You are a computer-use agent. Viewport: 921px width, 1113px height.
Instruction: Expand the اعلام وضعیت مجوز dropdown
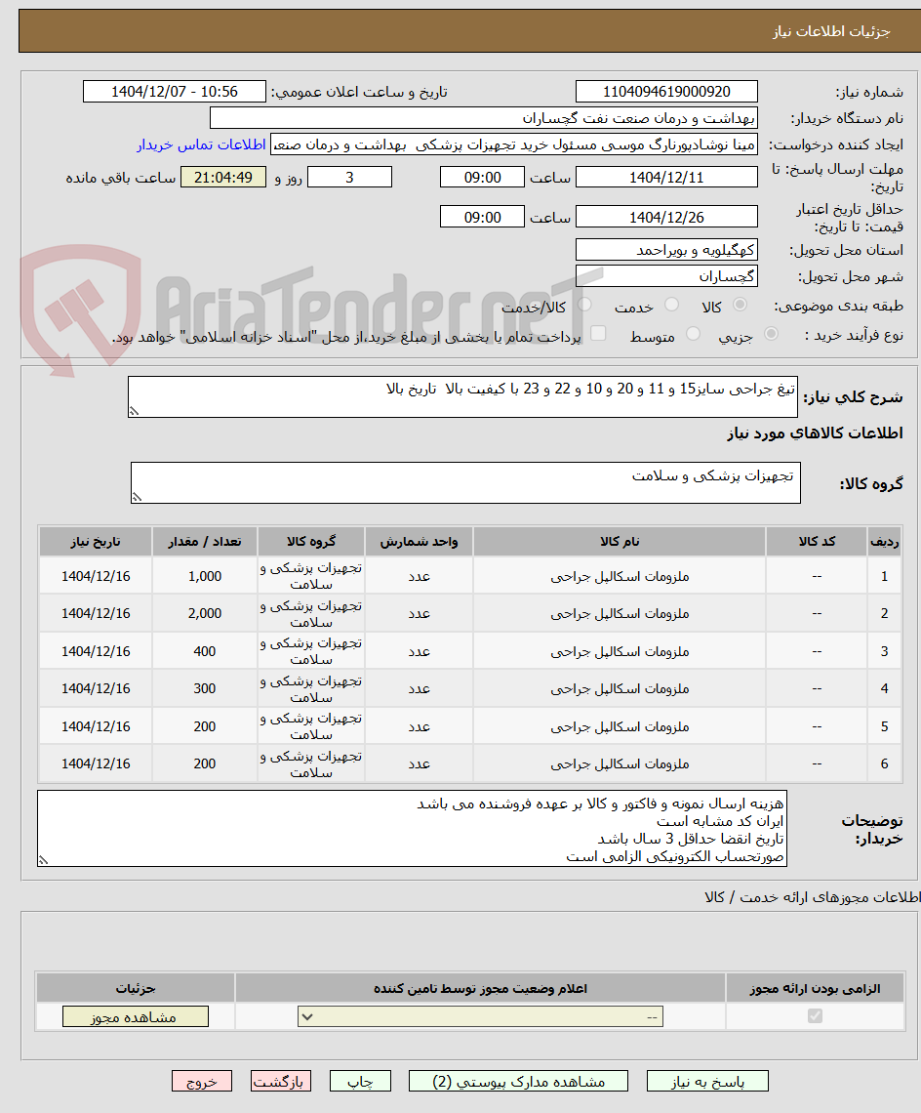click(x=480, y=1016)
